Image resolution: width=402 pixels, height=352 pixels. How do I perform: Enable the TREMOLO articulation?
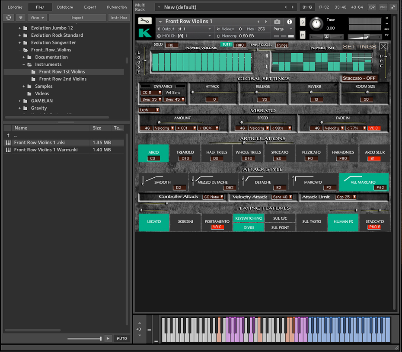185,154
